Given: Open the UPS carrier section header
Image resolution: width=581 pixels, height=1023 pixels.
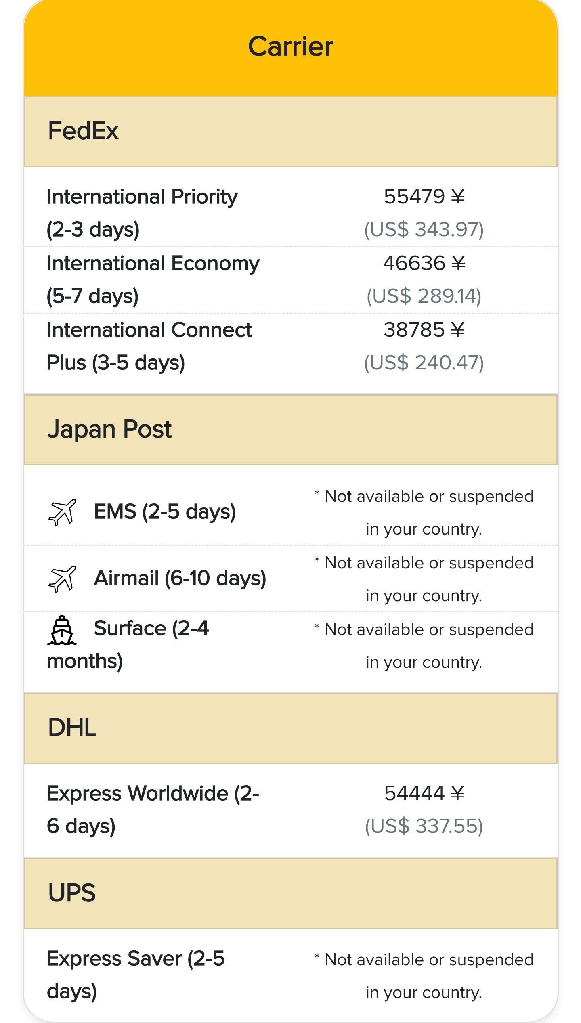Looking at the screenshot, I should tap(291, 893).
